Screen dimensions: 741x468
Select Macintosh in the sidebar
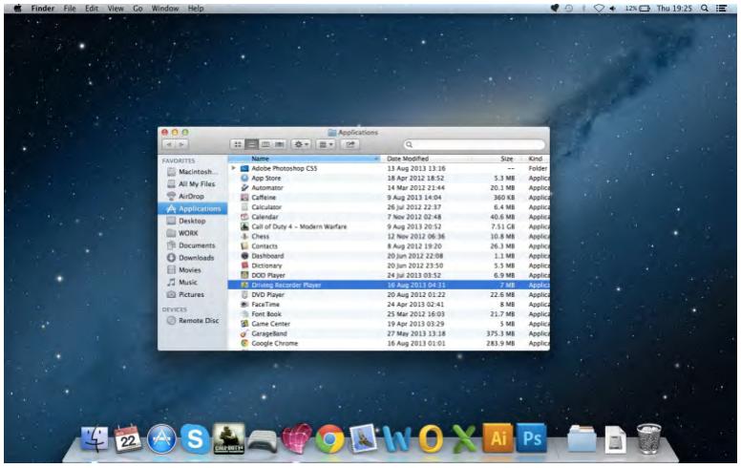(192, 172)
